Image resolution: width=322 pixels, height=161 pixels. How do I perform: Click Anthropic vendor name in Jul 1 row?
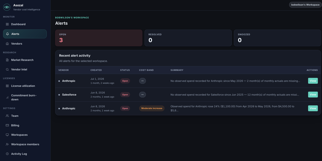coord(68,81)
